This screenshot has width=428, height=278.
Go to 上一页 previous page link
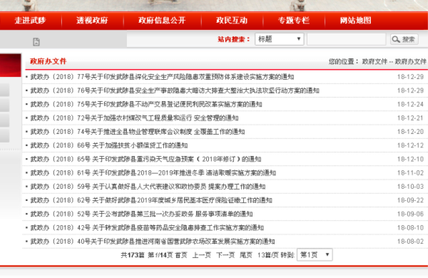pyautogui.click(x=202, y=255)
